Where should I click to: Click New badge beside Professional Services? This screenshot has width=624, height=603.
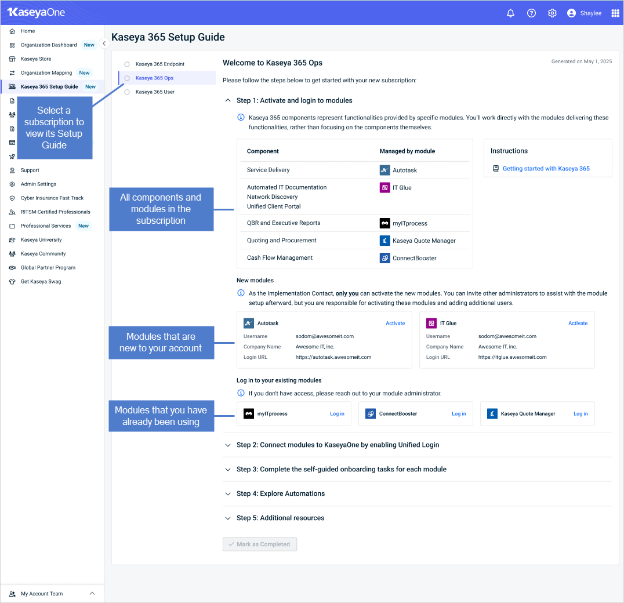[84, 226]
